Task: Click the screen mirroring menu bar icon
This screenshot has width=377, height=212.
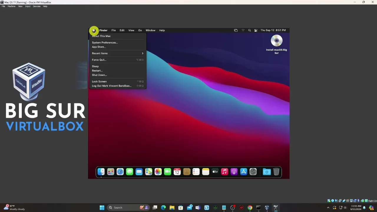Action: click(236, 30)
